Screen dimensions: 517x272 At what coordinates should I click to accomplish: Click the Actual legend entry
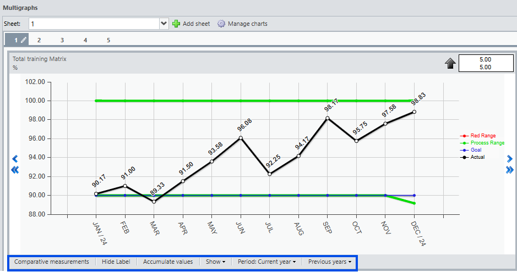[x=477, y=157]
